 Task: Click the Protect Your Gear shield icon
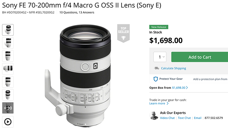(156, 79)
